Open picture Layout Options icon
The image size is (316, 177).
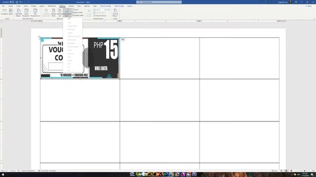pos(123,39)
